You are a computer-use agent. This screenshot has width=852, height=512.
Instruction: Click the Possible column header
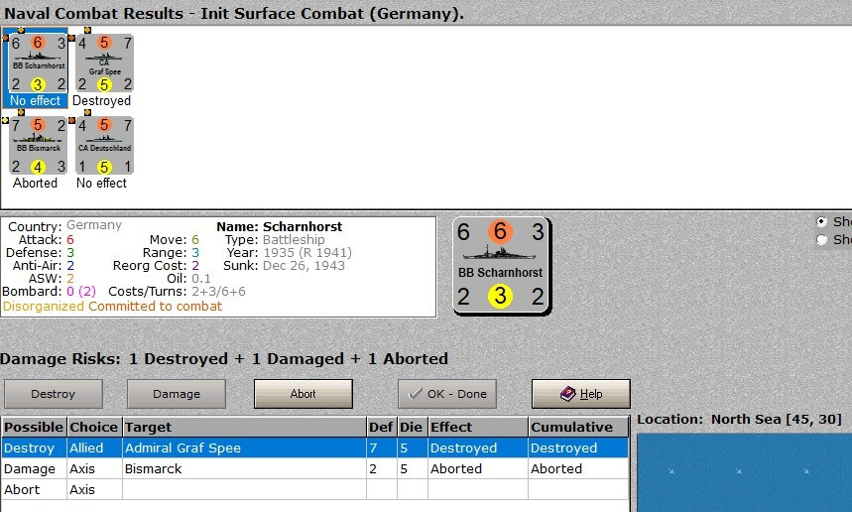coord(35,427)
